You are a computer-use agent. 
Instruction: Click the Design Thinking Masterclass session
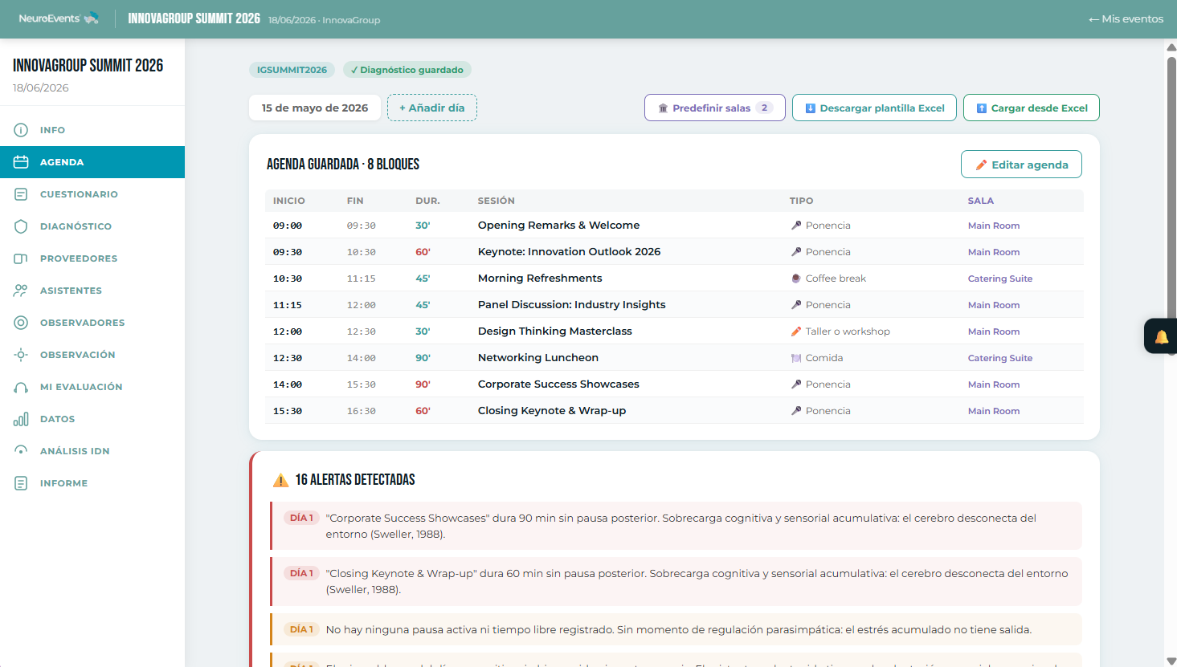click(554, 331)
